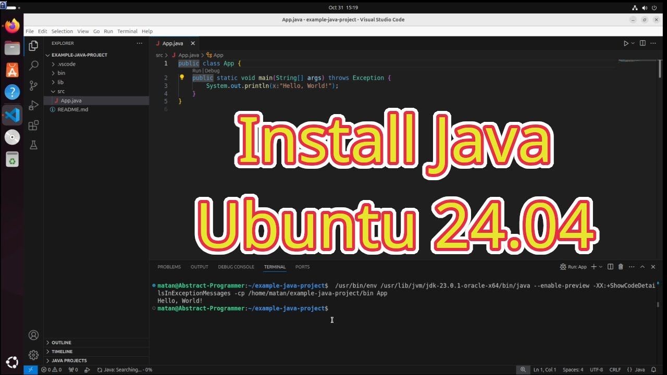Open the Search view in activity bar

[33, 66]
